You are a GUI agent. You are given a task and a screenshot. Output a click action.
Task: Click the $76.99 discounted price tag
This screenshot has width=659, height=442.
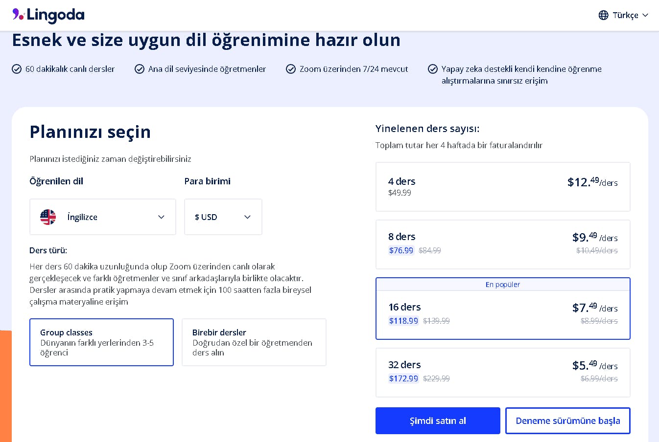(x=401, y=250)
